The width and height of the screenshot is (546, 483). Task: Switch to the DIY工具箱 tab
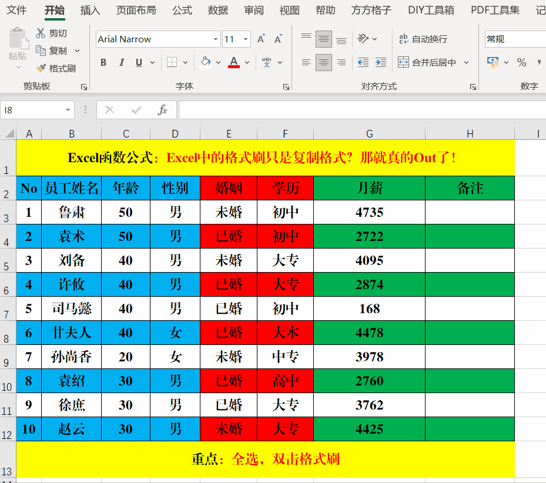(x=431, y=10)
